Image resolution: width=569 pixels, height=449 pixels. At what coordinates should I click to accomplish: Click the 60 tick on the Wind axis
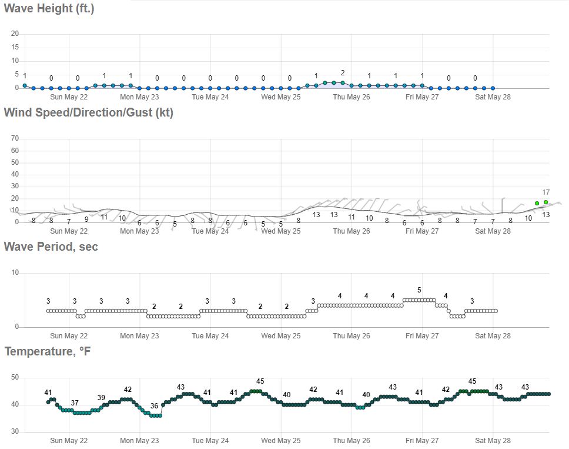tap(15, 151)
